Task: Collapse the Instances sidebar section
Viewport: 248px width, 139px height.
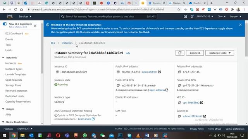Action: pyautogui.click(x=3, y=58)
